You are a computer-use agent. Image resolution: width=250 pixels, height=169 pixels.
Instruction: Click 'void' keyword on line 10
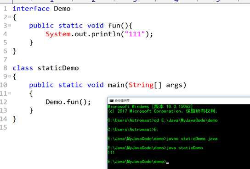click(x=95, y=85)
